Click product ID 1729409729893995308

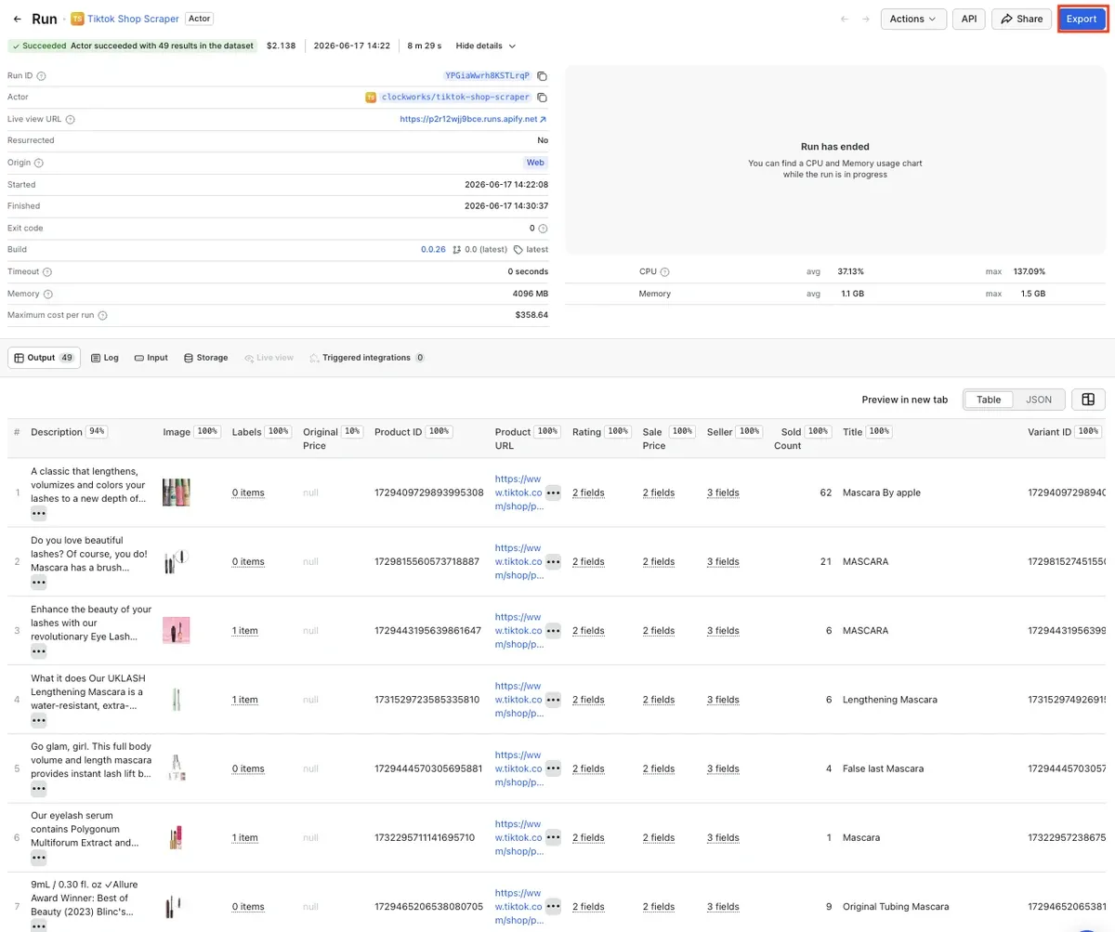[x=429, y=492]
